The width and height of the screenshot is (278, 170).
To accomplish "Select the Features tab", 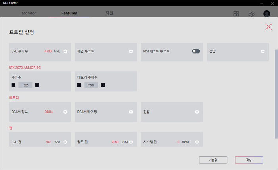I will [69, 13].
